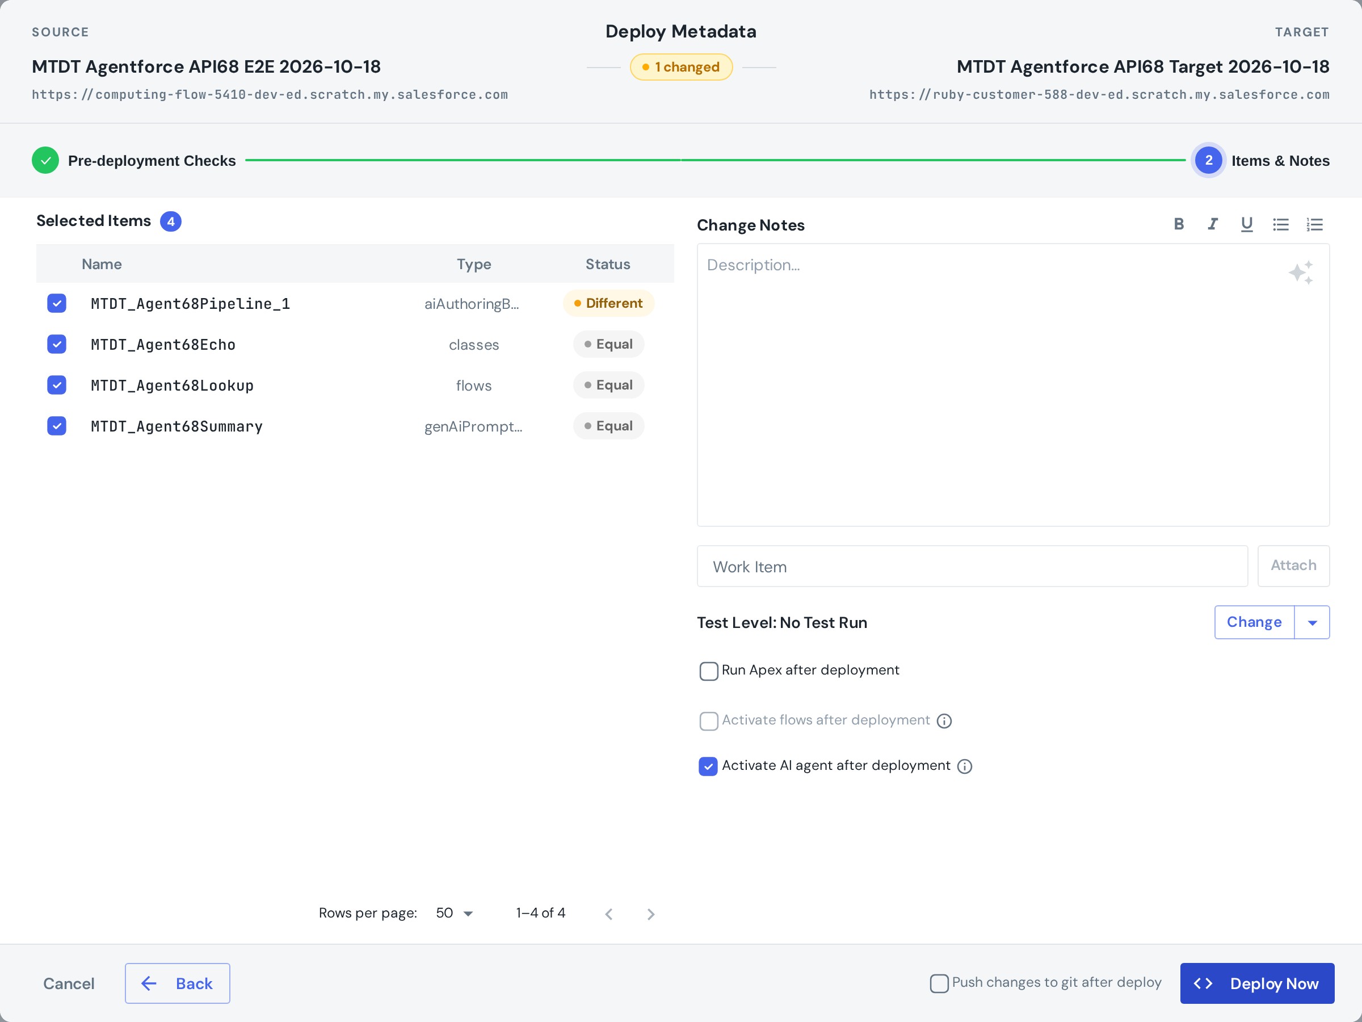
Task: Uncheck MTDT_Agent68Echo item
Action: 57,344
